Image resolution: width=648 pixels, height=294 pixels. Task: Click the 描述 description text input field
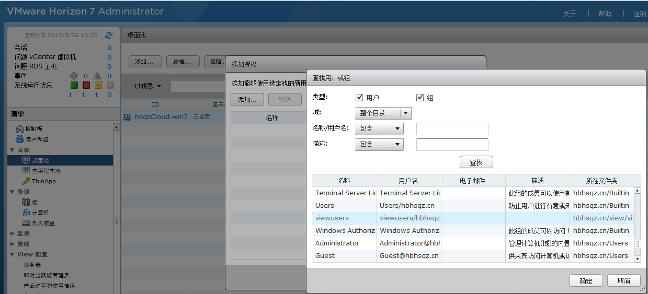click(x=452, y=145)
